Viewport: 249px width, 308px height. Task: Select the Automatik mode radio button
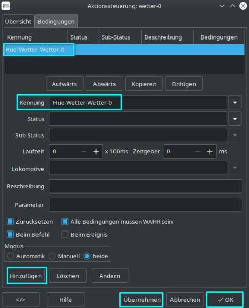click(10, 256)
